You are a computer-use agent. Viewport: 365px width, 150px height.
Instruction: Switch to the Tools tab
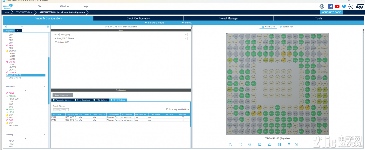[x=318, y=18]
